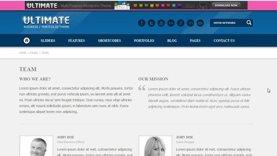Image resolution: width=277 pixels, height=156 pixels.
Task: Open the Twitter social icon
Action: click(x=151, y=23)
